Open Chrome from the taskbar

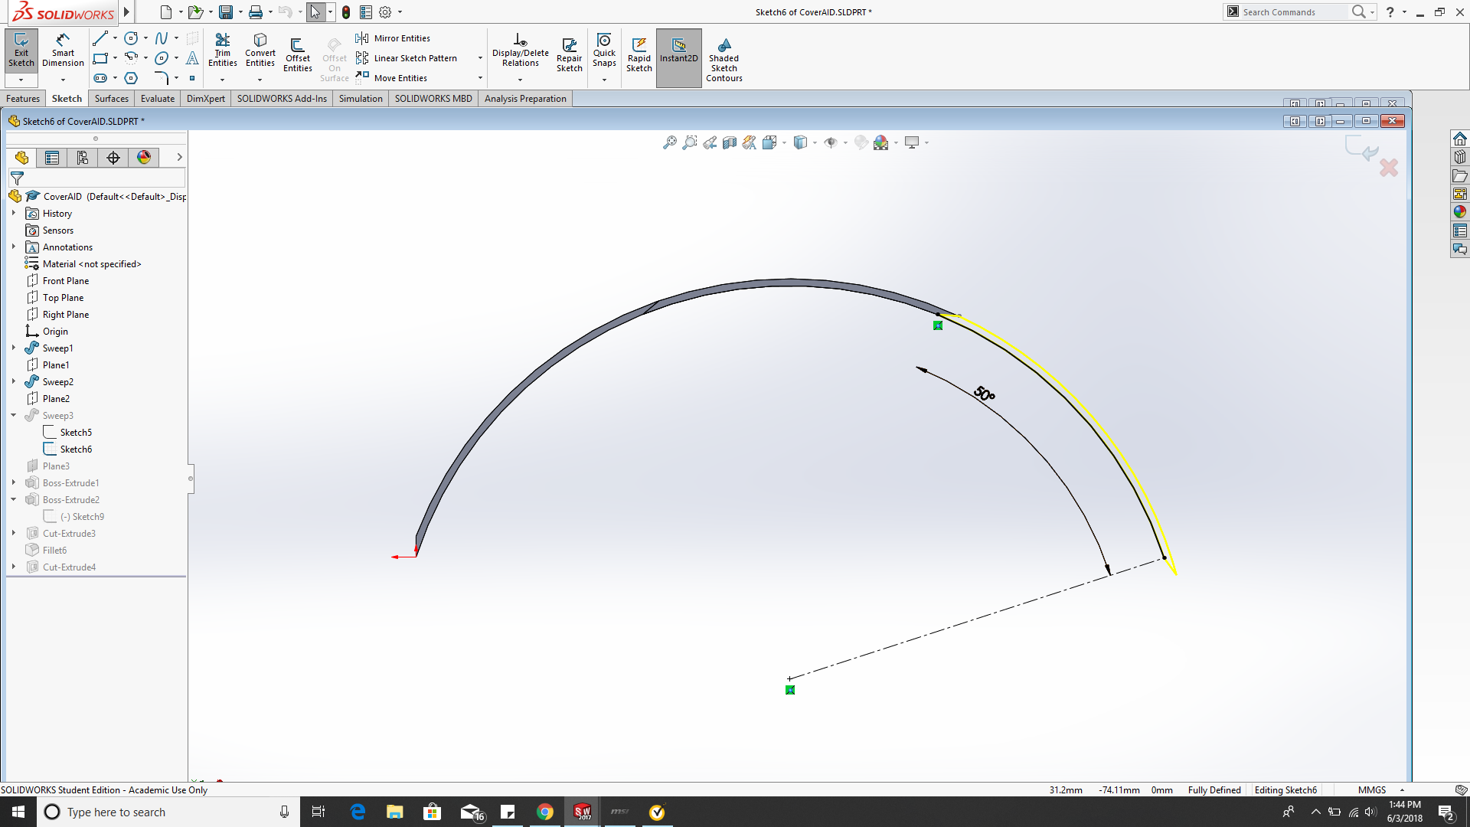click(x=544, y=812)
